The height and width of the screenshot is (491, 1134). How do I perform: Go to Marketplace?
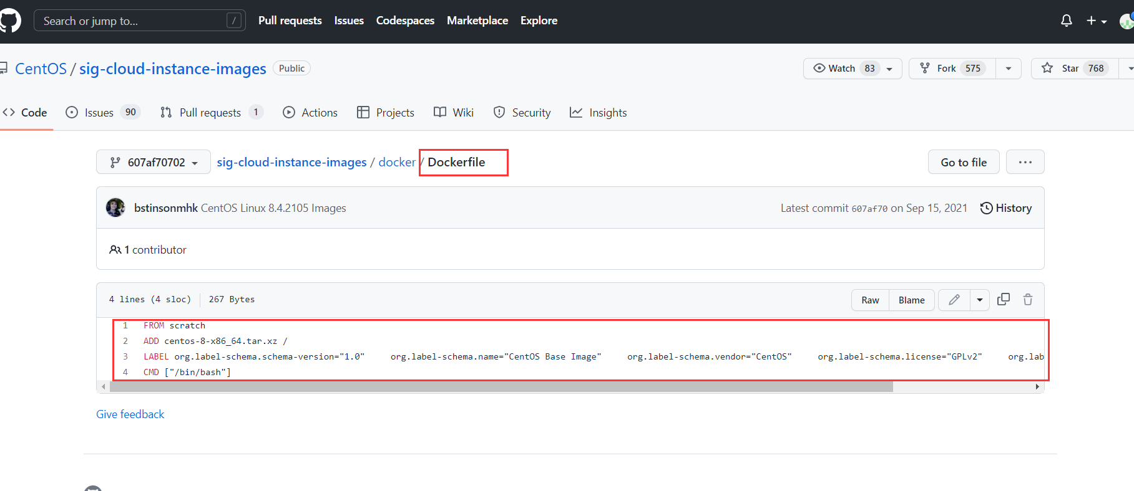pyautogui.click(x=477, y=21)
